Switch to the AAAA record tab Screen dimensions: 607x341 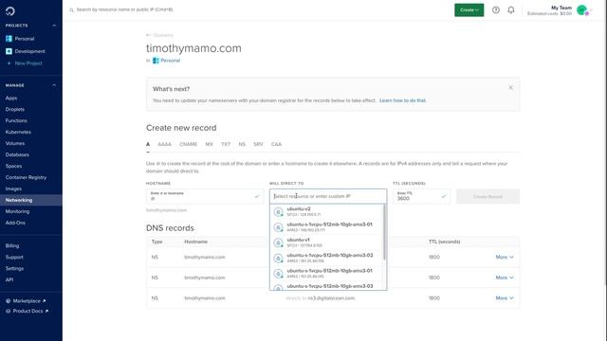pos(164,144)
